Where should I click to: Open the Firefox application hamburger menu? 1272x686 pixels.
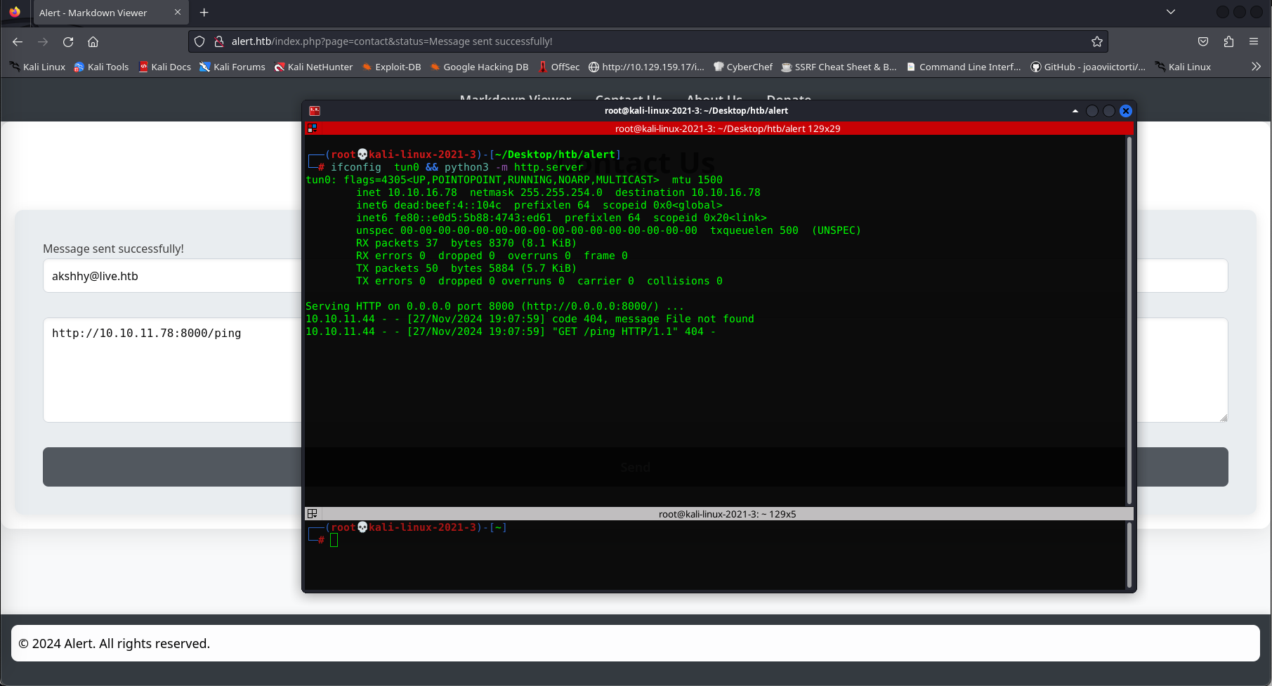[x=1254, y=41]
